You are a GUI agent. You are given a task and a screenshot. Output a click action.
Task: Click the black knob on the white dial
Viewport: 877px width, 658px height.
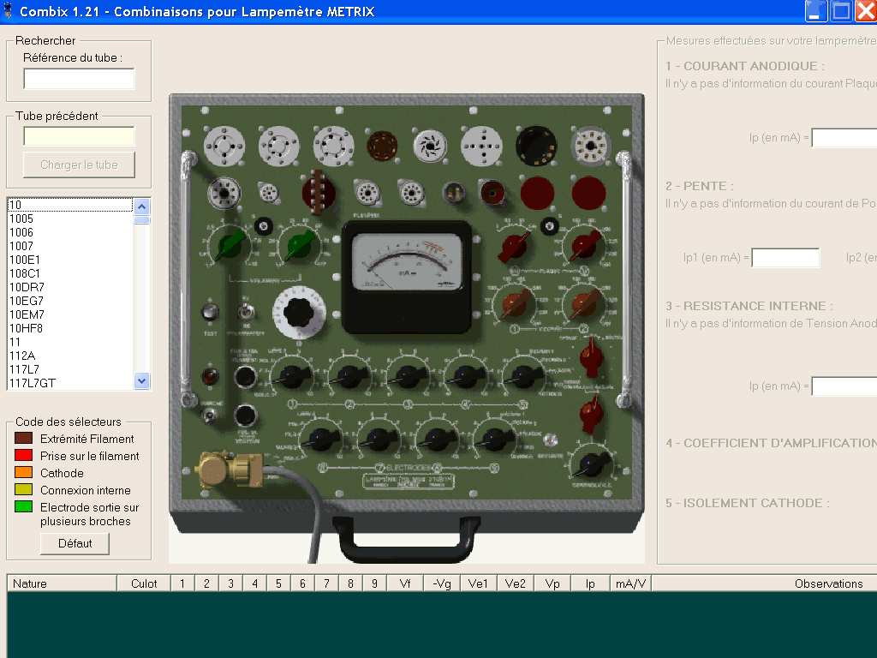point(300,312)
